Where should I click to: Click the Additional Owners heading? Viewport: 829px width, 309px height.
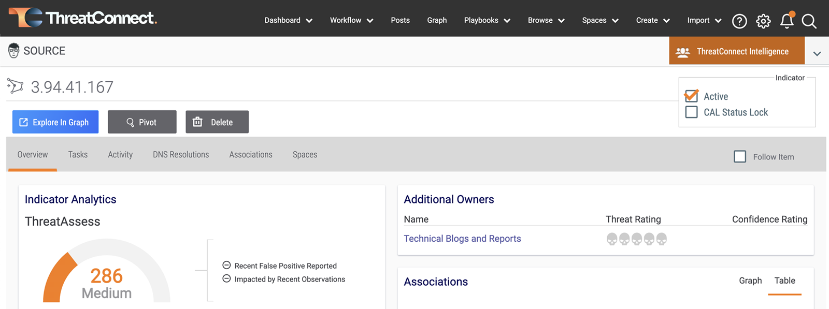coord(449,199)
